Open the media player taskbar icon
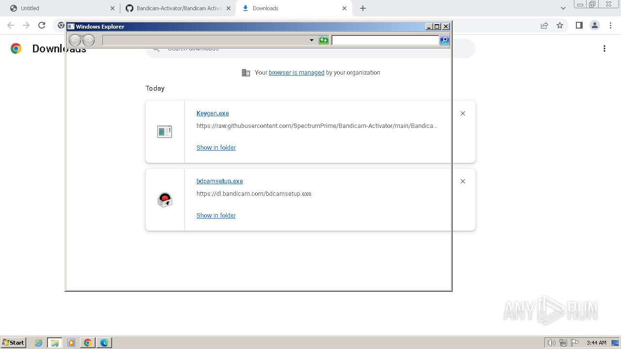This screenshot has width=621, height=349. click(x=71, y=343)
